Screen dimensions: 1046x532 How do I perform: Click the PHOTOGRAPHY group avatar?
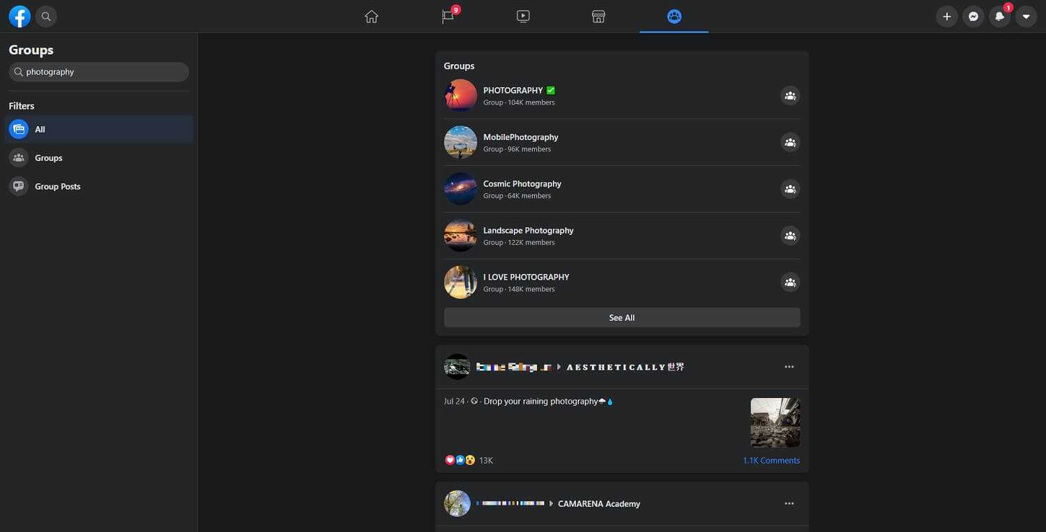pos(460,96)
